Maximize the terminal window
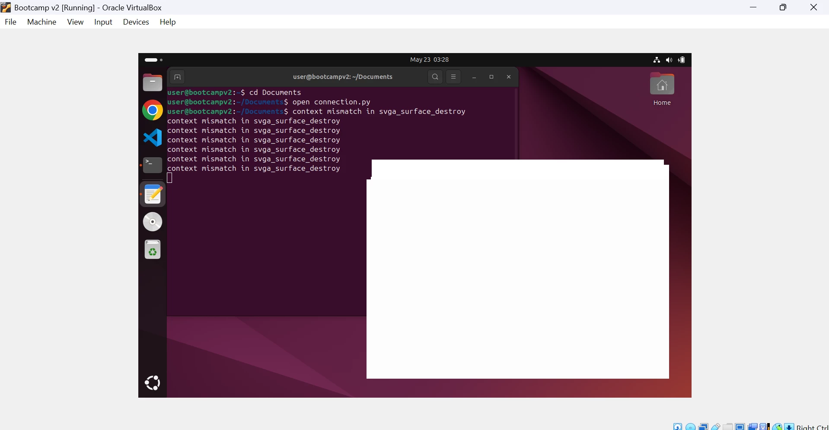Image resolution: width=829 pixels, height=430 pixels. pyautogui.click(x=492, y=77)
